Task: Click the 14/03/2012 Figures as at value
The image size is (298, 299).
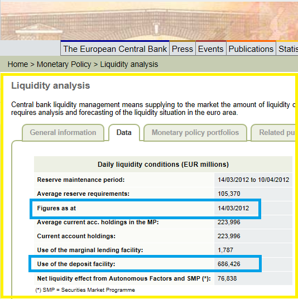Action: [x=233, y=208]
